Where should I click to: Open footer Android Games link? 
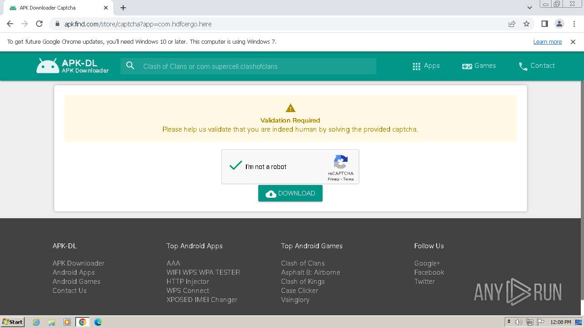pos(76,282)
